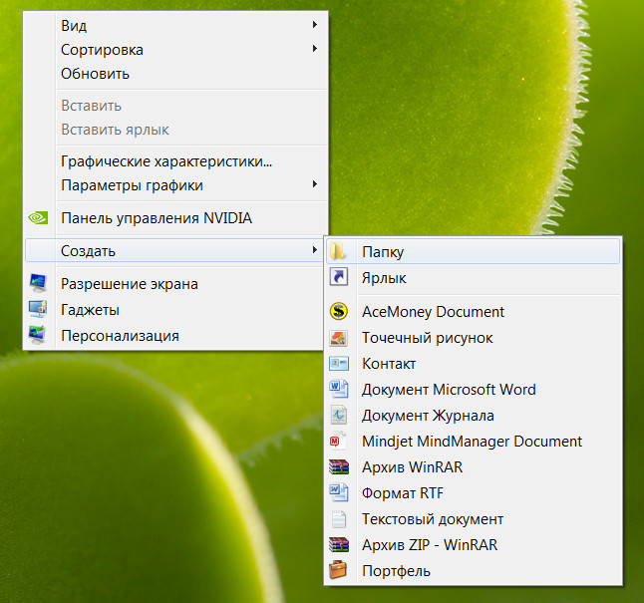Create a new Контакт

coord(473,364)
